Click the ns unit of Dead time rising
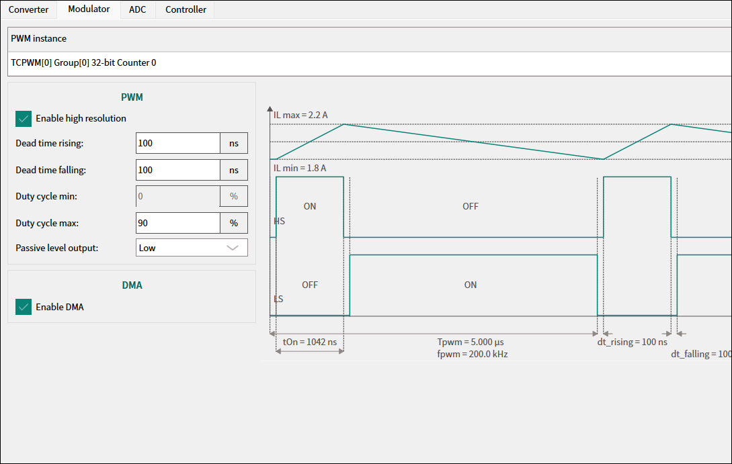The width and height of the screenshot is (732, 464). (234, 143)
